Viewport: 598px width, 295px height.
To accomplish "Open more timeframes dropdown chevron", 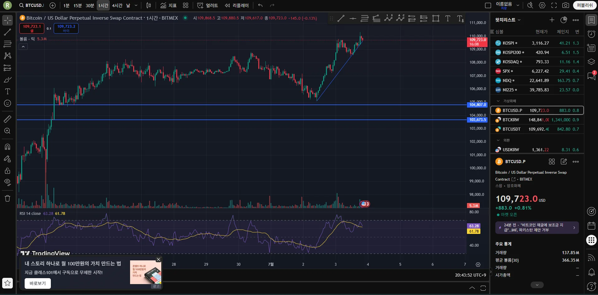I will coord(136,5).
